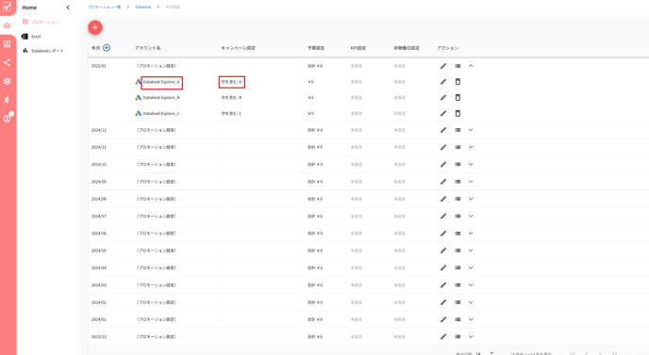This screenshot has height=355, width=649.
Task: Open the list icon on the 2024/11 row
Action: point(458,147)
